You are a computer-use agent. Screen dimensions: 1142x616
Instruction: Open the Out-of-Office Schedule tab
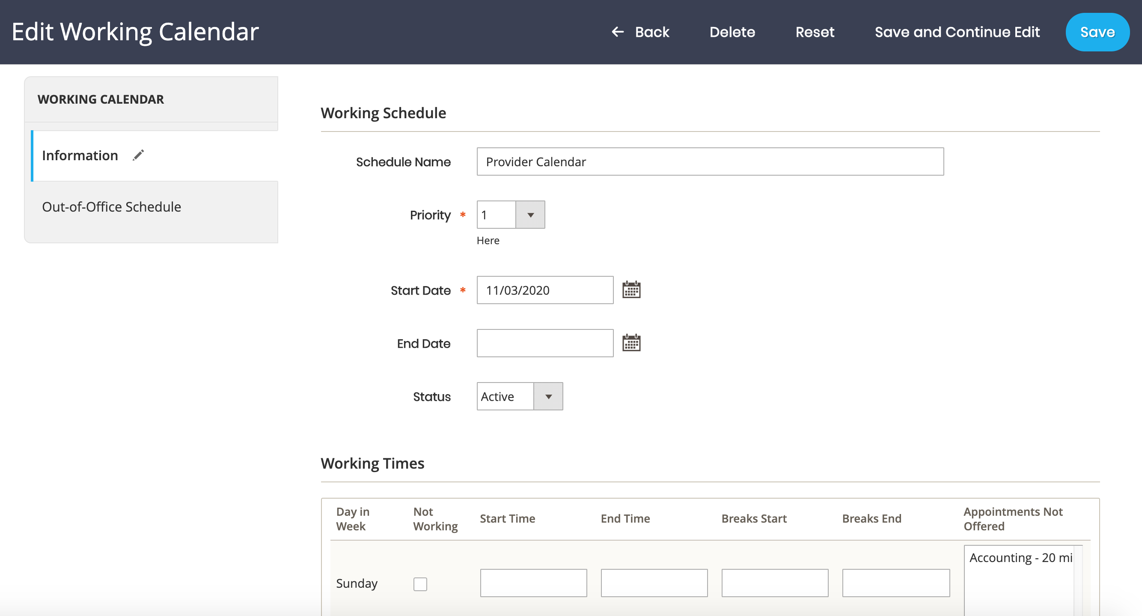tap(111, 207)
